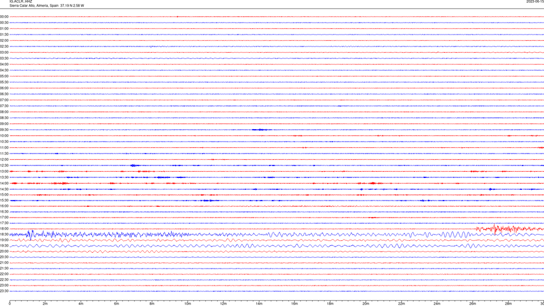Click the 20:30 trace label
This screenshot has height=306, width=544.
(4, 257)
